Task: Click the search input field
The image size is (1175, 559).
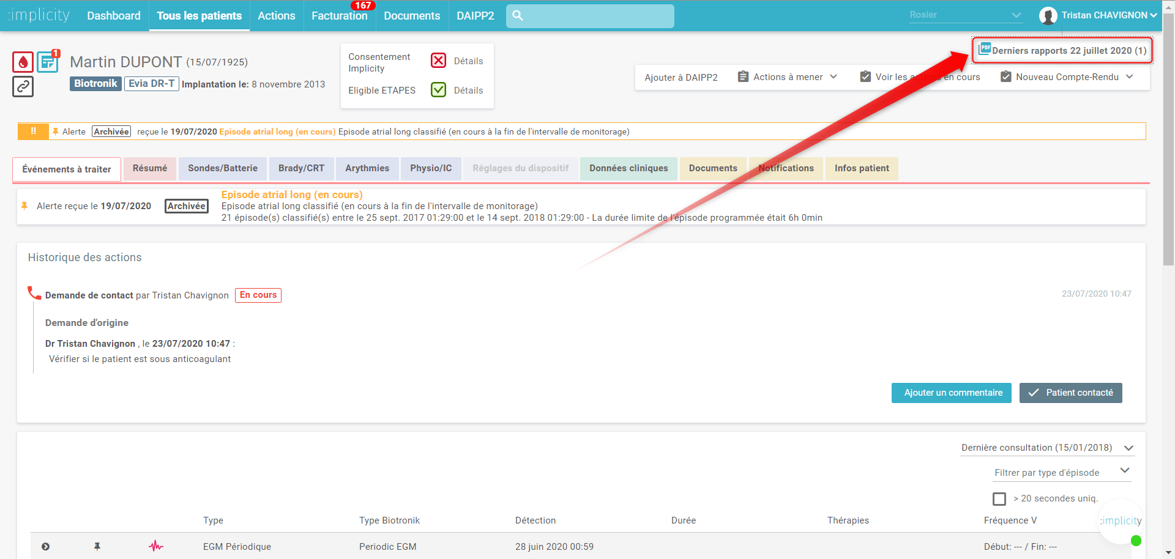Action: pyautogui.click(x=590, y=16)
